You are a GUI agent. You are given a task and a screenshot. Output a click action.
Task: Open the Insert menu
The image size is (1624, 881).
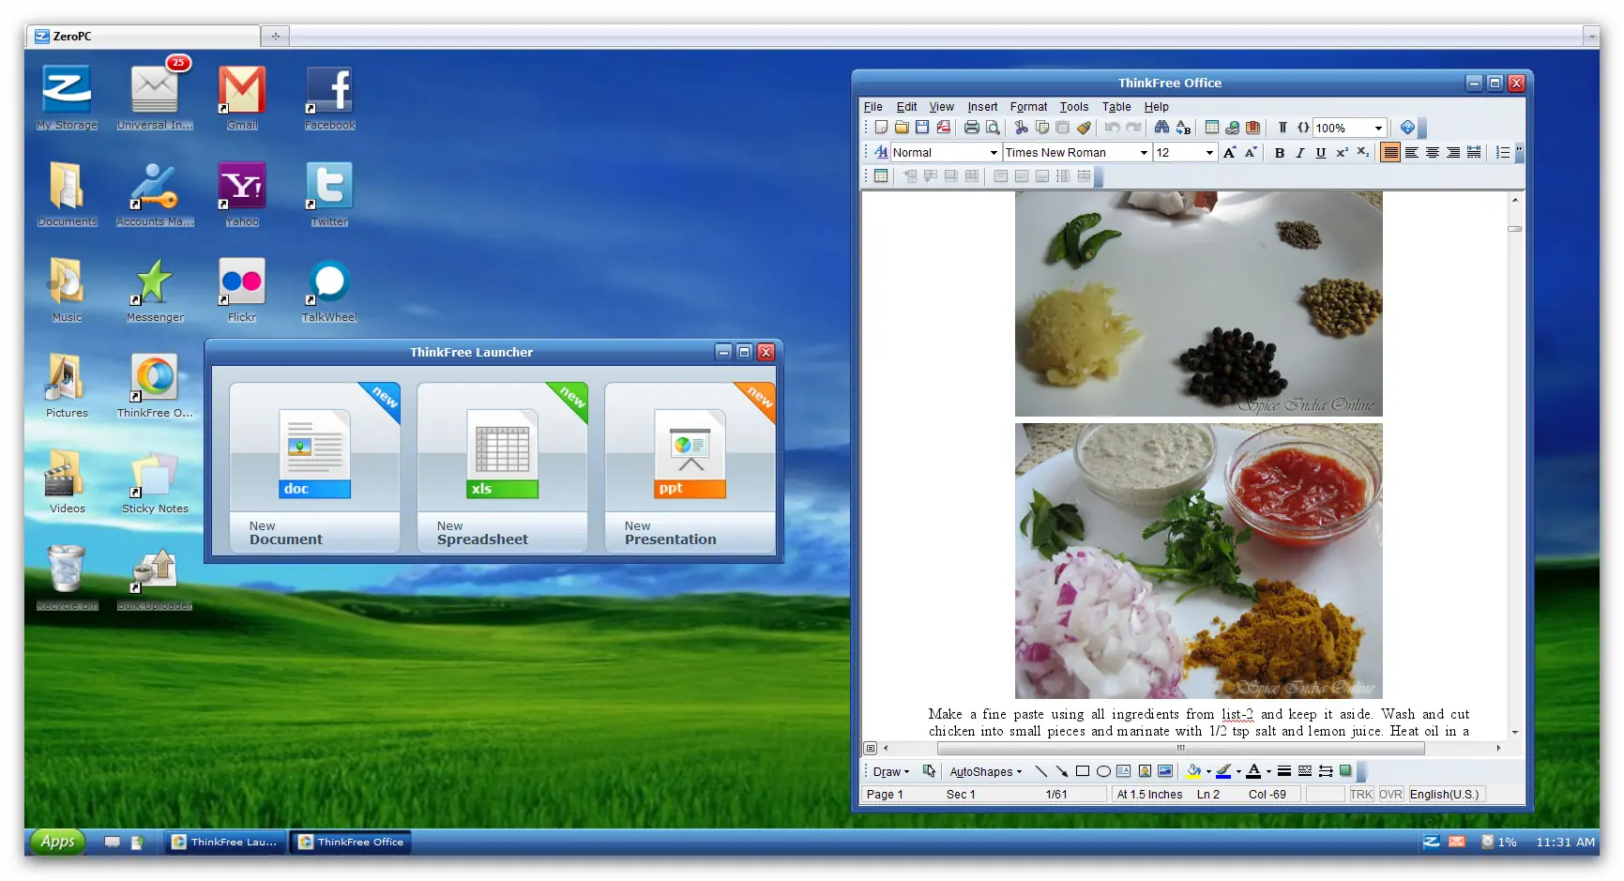982,107
